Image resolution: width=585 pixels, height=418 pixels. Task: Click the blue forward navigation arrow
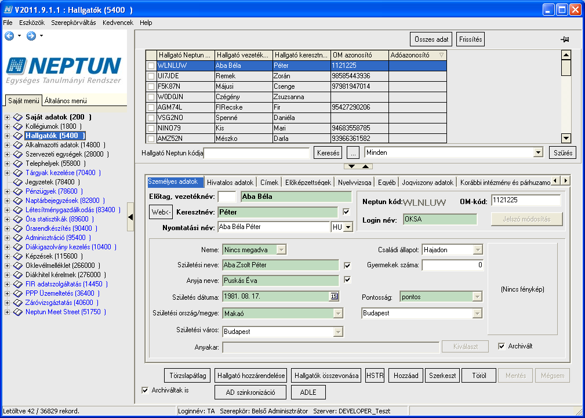31,36
